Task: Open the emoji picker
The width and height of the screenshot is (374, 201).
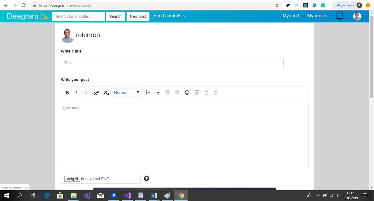Action: click(187, 92)
